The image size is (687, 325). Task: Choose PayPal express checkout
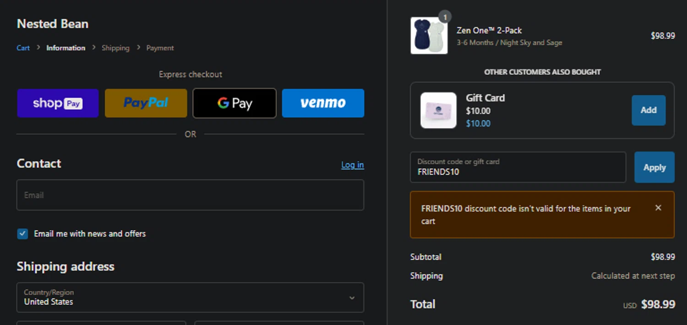[146, 103]
